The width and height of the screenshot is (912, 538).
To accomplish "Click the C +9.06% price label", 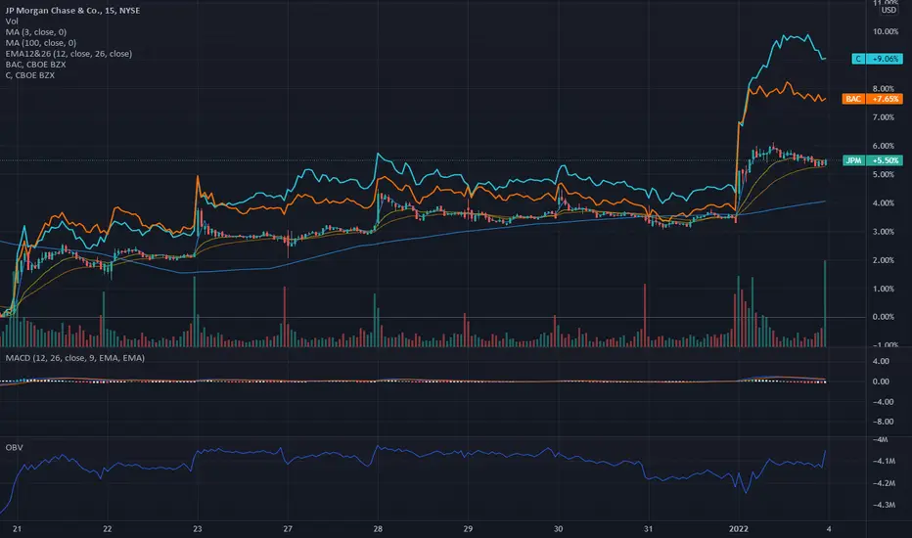I will 877,59.
